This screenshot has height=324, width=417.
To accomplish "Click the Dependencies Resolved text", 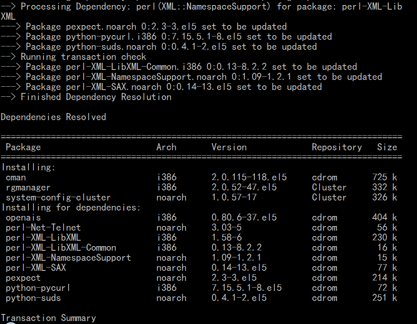I will click(54, 117).
